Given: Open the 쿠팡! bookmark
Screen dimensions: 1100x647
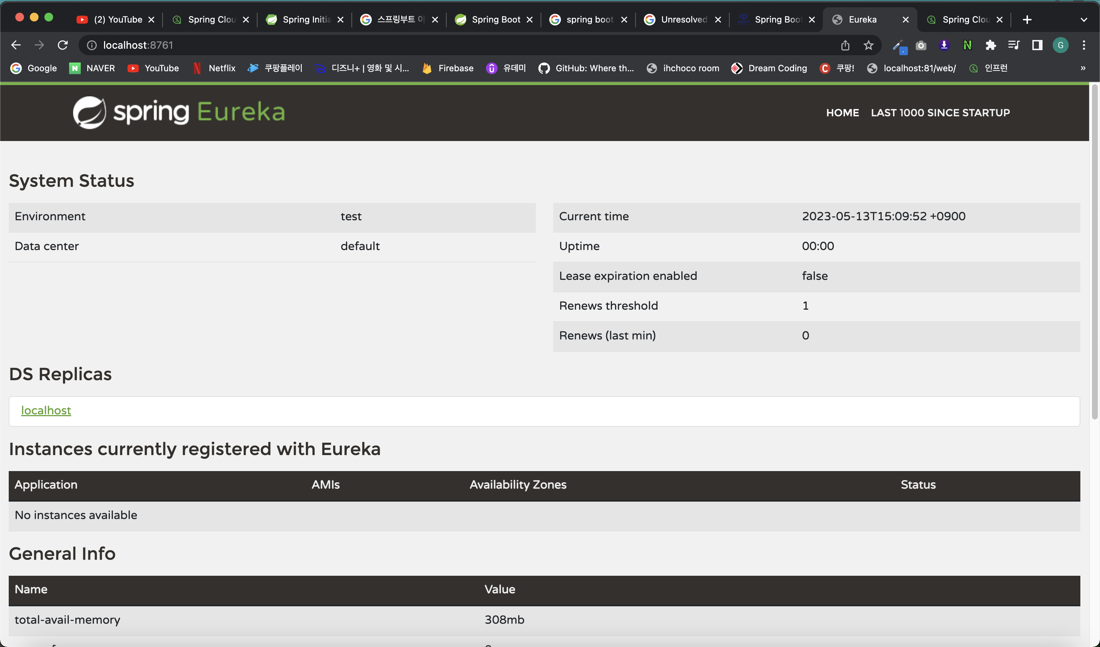Looking at the screenshot, I should 837,68.
